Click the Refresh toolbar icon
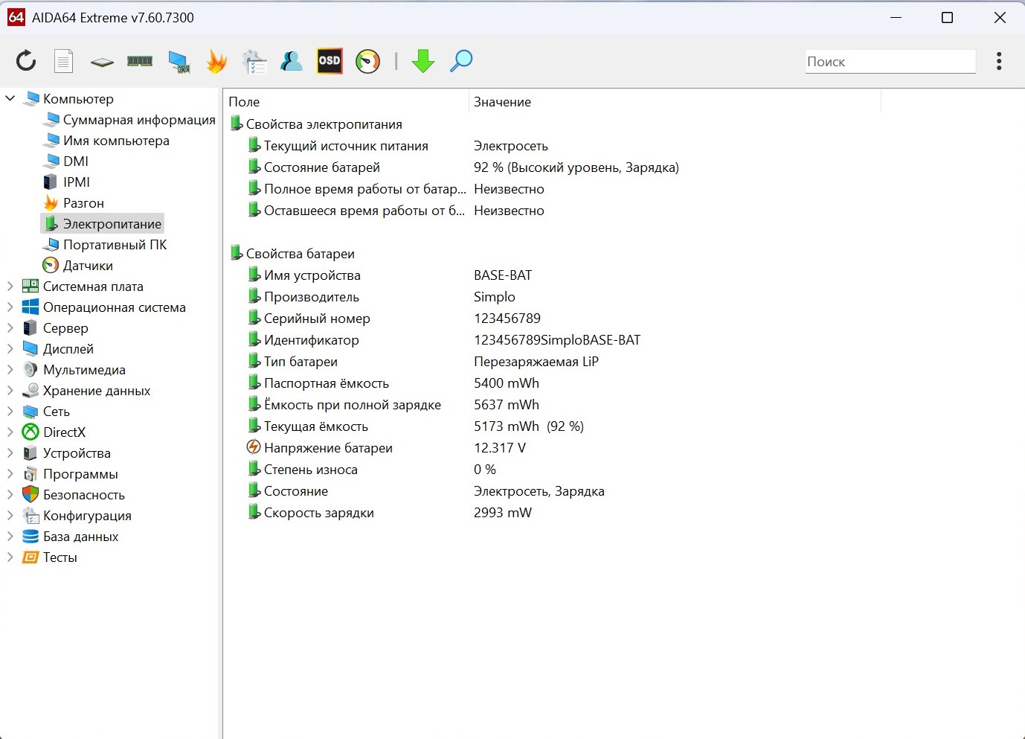 click(x=26, y=61)
